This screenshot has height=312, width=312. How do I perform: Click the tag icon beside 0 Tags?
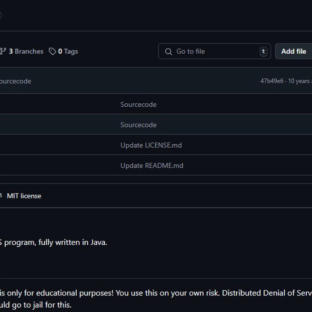[x=52, y=51]
